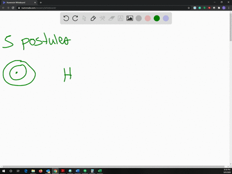232x174 pixels.
Task: Pick the pink pen color
Action: [147, 18]
